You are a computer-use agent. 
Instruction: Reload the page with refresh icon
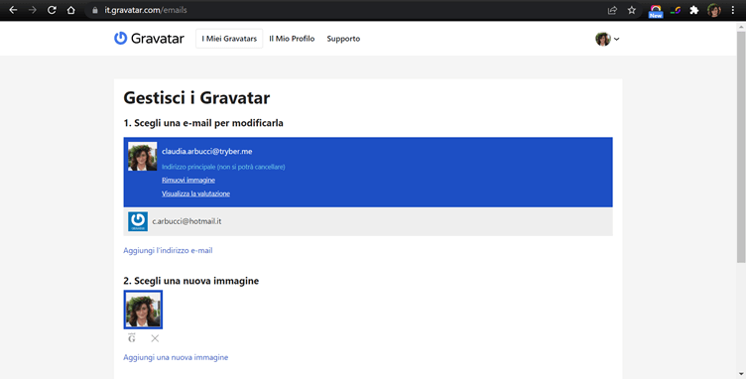pyautogui.click(x=52, y=10)
